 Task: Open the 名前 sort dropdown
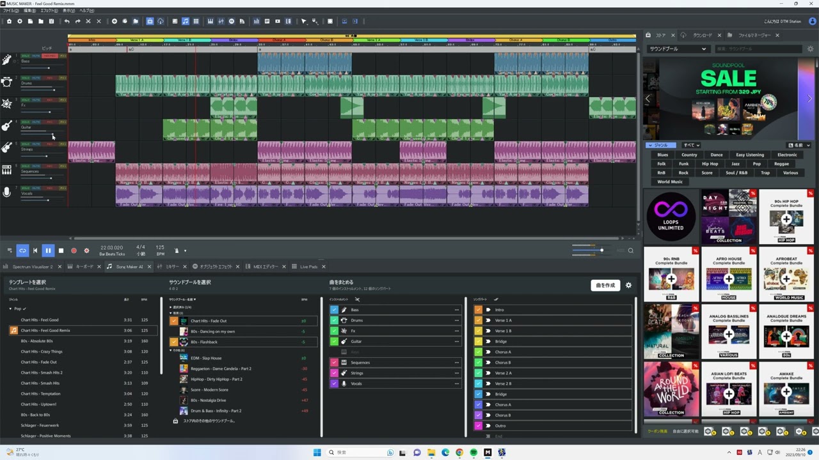pyautogui.click(x=799, y=145)
